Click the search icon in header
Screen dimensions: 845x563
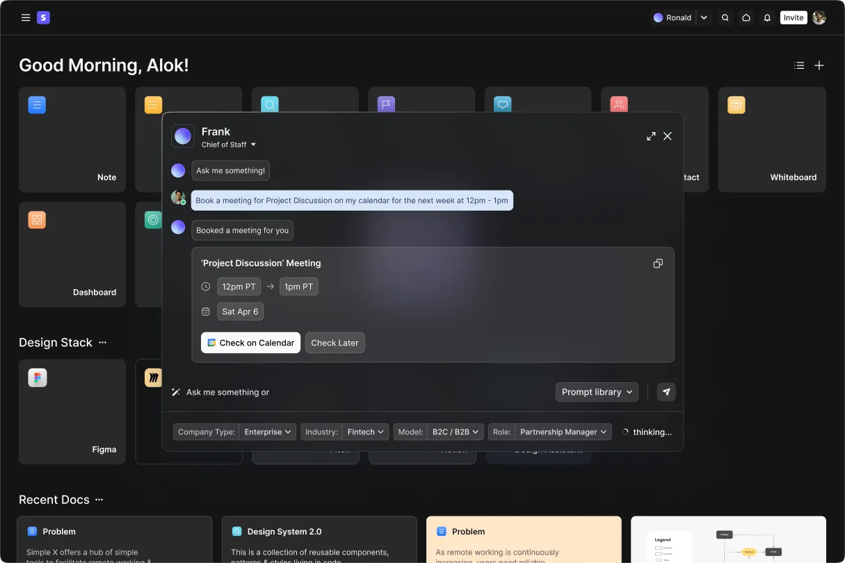pyautogui.click(x=725, y=18)
